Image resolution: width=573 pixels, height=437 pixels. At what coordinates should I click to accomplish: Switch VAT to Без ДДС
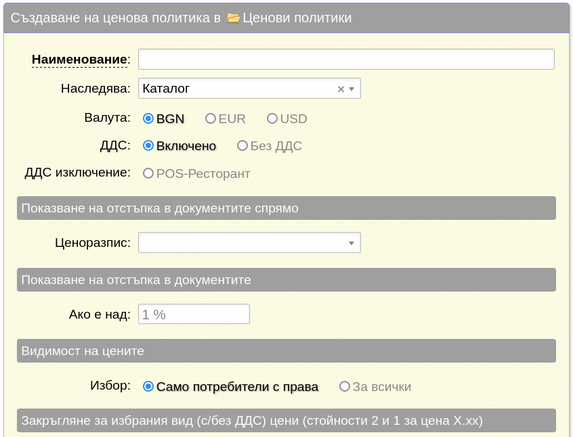pyautogui.click(x=242, y=146)
